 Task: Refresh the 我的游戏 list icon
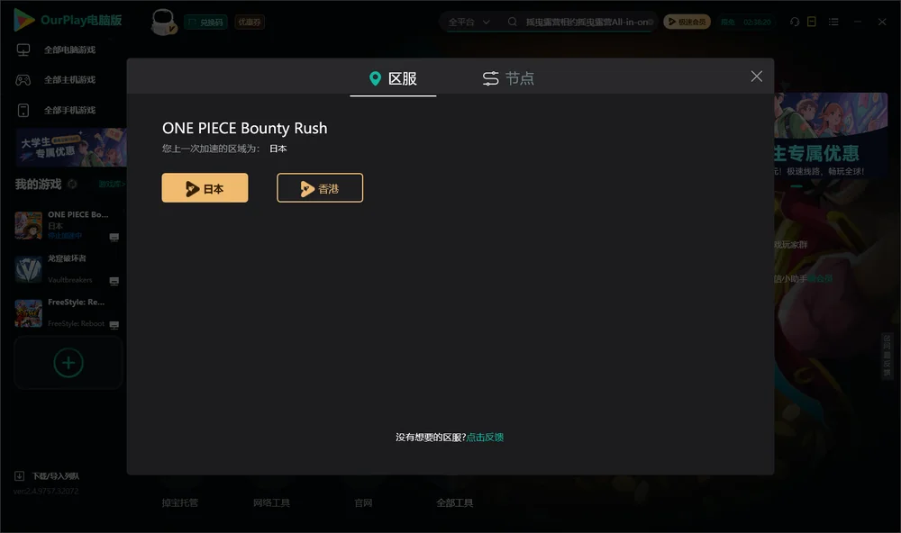tap(72, 184)
